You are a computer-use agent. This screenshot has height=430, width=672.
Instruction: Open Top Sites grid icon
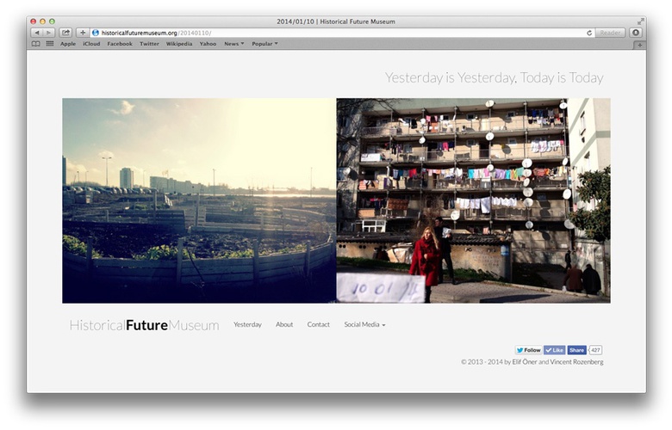(49, 44)
